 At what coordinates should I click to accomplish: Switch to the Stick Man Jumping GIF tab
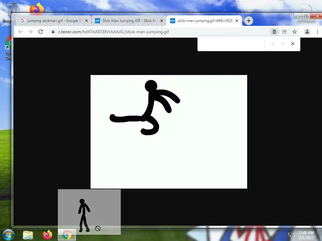click(129, 21)
